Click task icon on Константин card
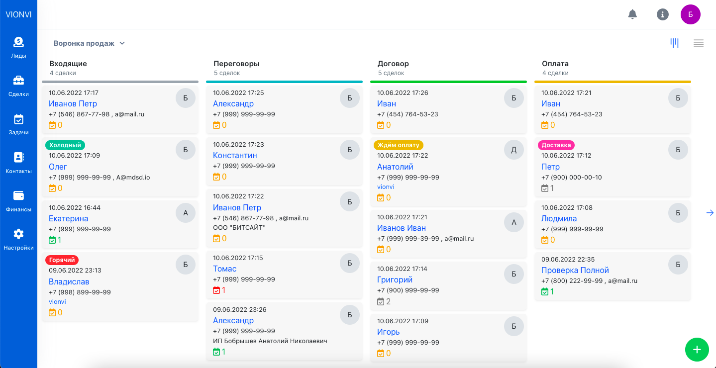The width and height of the screenshot is (716, 368). click(216, 177)
